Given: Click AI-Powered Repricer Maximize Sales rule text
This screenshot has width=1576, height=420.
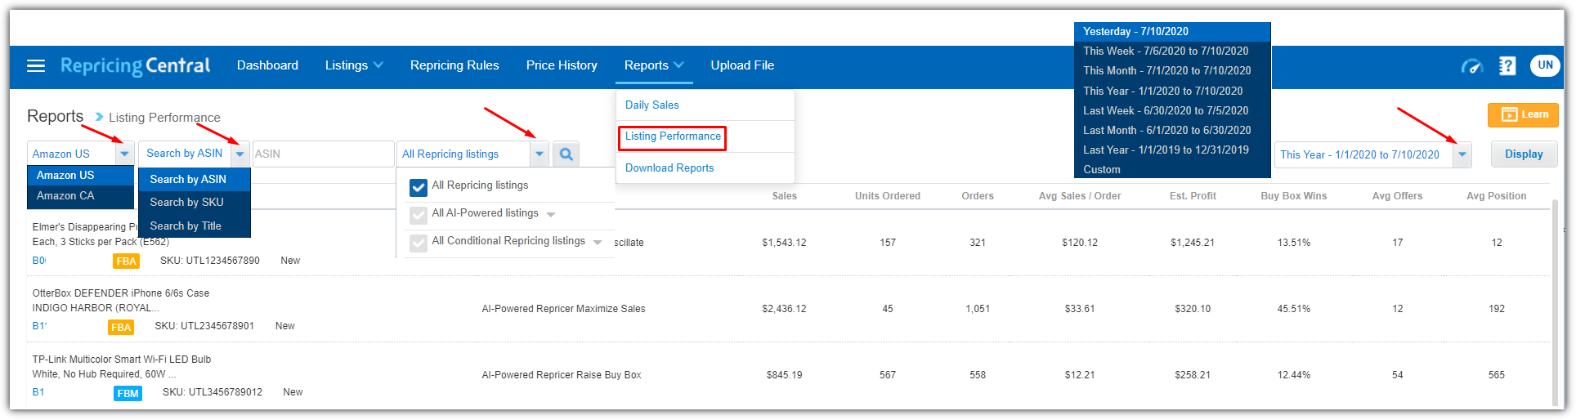Looking at the screenshot, I should [563, 309].
